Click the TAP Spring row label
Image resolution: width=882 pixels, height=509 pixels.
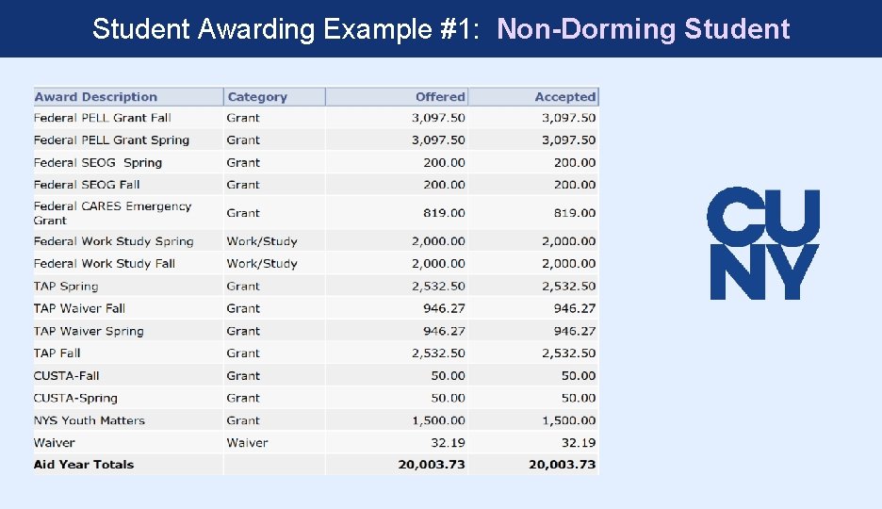pos(66,287)
